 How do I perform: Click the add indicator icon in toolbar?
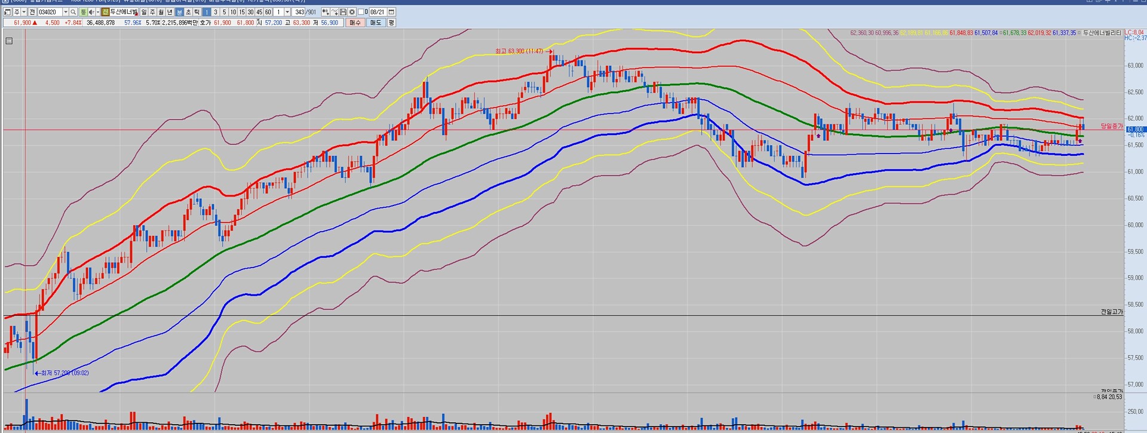click(325, 12)
